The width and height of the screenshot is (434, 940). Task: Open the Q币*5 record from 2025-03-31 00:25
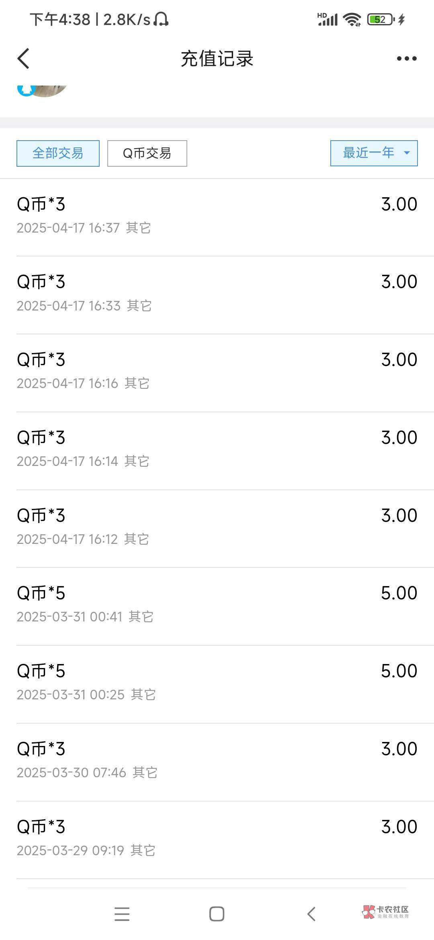(217, 683)
